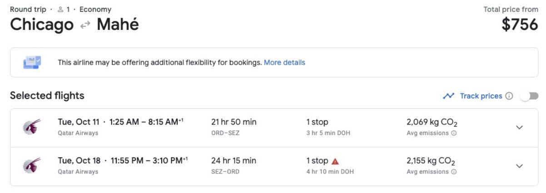Image resolution: width=546 pixels, height=193 pixels.
Task: Click the passenger count person icon
Action: [x=60, y=10]
